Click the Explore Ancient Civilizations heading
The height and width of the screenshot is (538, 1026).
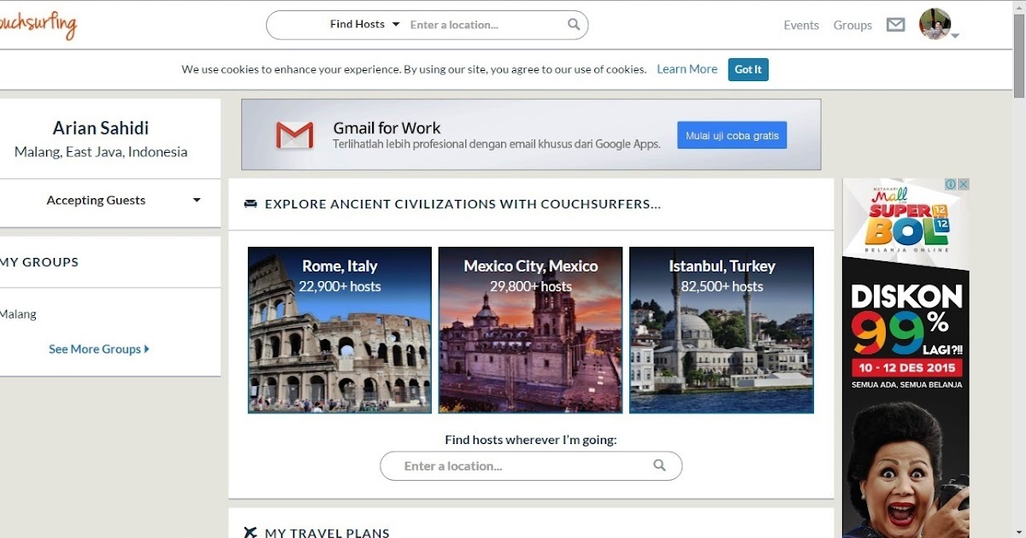click(x=463, y=204)
